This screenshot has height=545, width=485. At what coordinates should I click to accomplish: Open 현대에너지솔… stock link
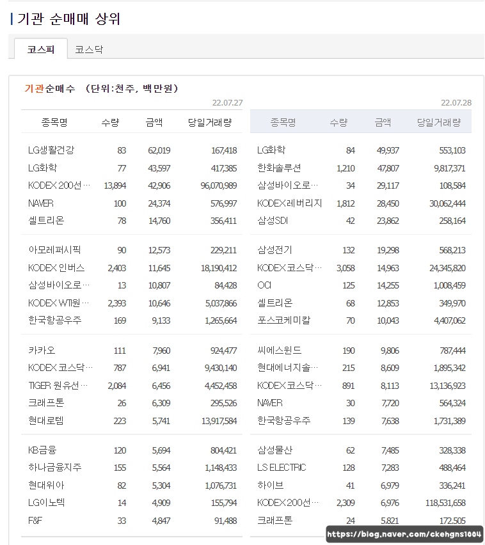pos(287,368)
